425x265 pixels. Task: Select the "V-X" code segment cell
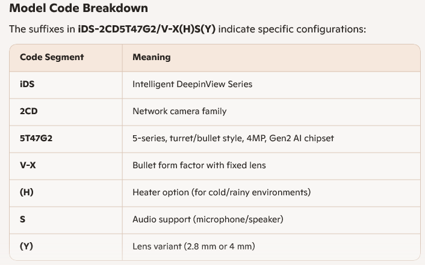coord(28,165)
